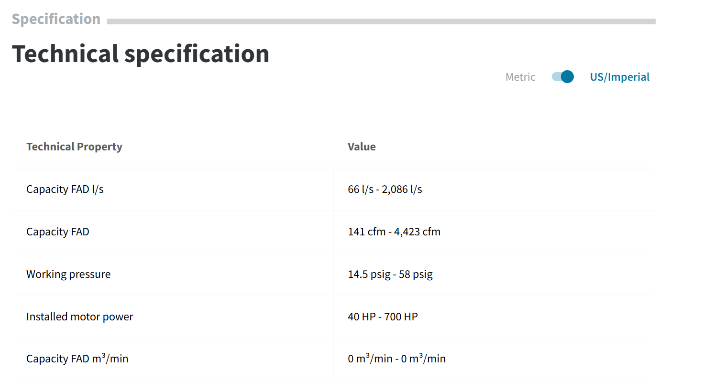Click the Technical Property column header
The width and height of the screenshot is (703, 381).
tap(74, 147)
